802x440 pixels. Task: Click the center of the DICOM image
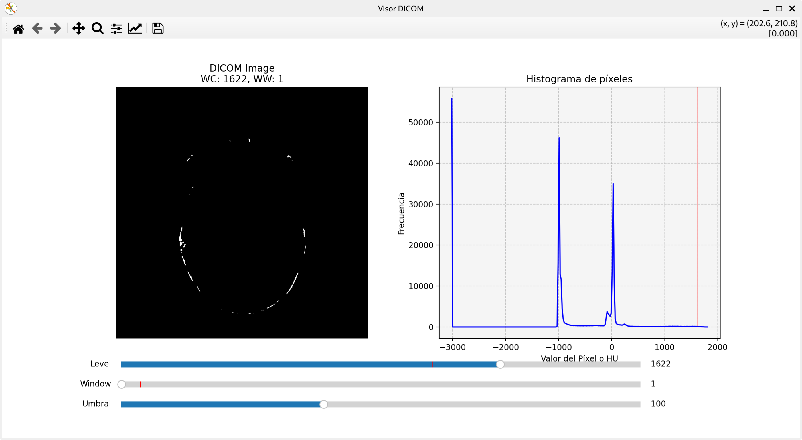pos(242,213)
